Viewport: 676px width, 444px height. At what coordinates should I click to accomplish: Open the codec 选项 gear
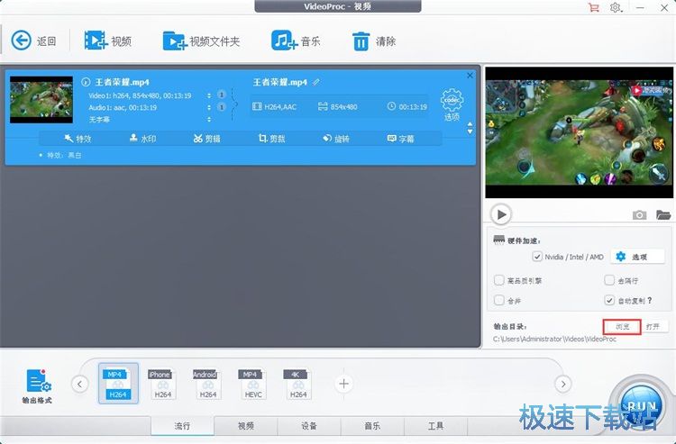(452, 104)
